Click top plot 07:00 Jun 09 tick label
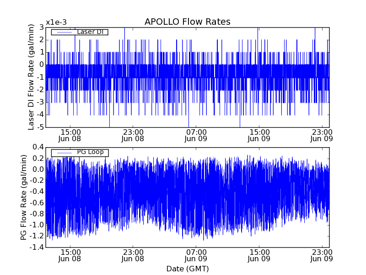The width and height of the screenshot is (366, 275). pyautogui.click(x=196, y=135)
